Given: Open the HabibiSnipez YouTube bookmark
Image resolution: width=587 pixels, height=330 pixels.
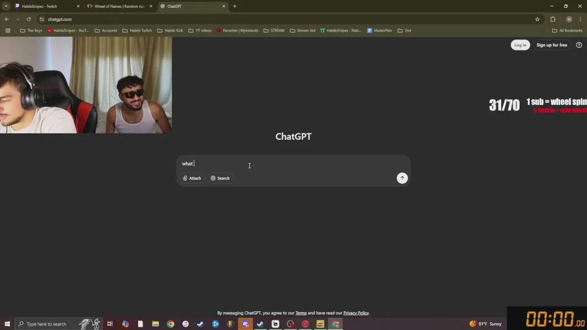Looking at the screenshot, I should [68, 31].
